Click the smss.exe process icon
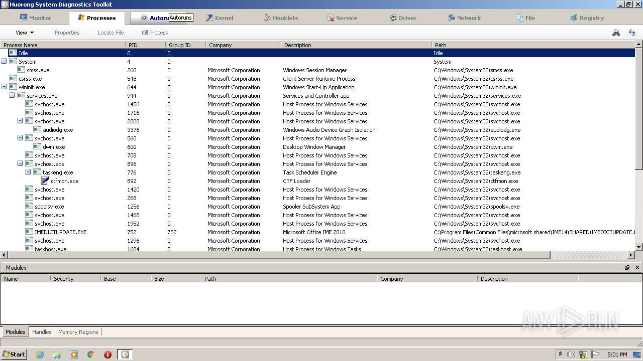This screenshot has width=643, height=361. tap(21, 70)
